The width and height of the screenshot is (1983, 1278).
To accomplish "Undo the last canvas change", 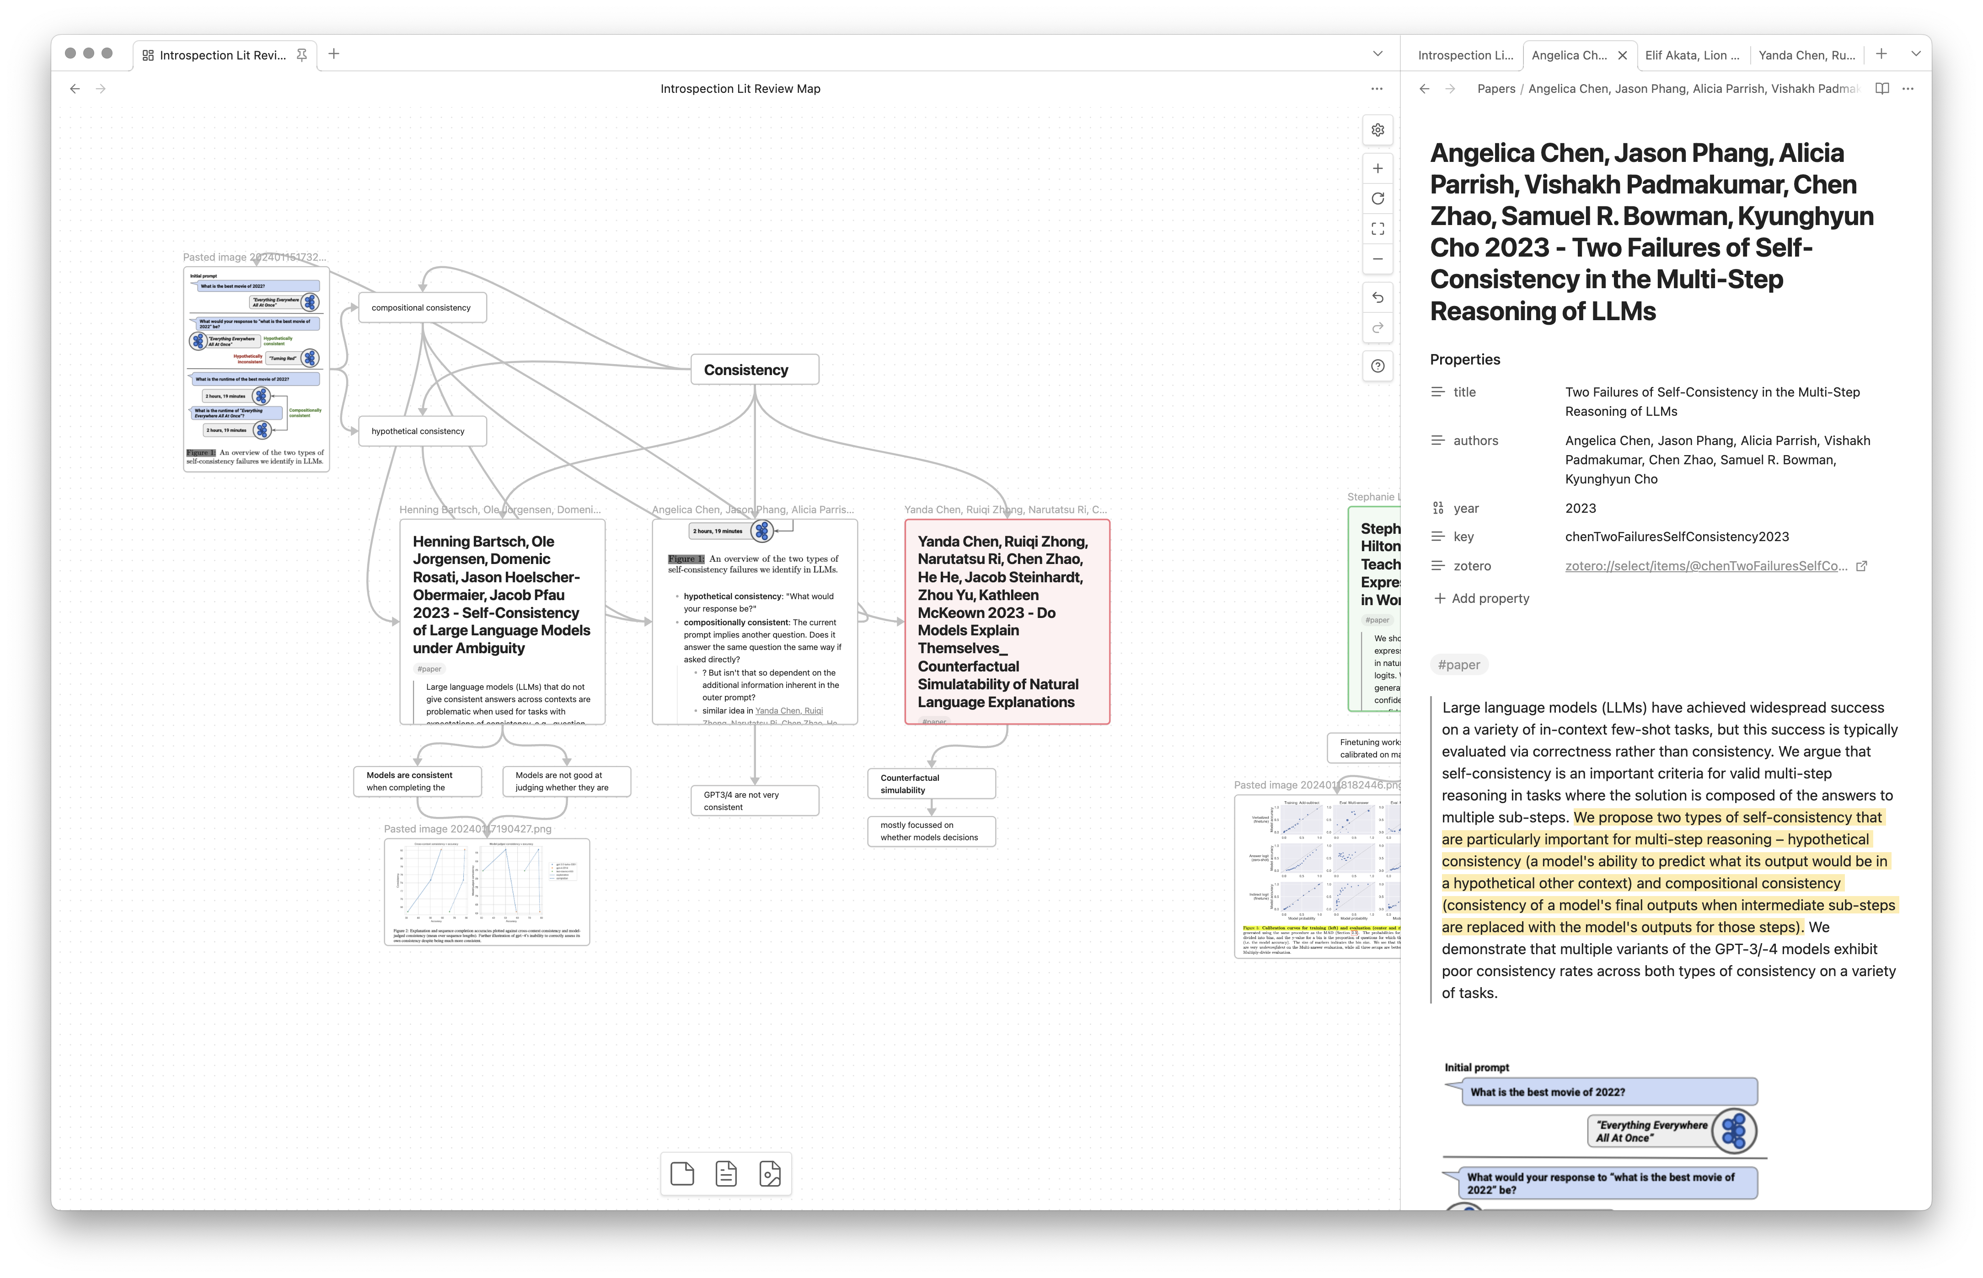I will [x=1377, y=297].
